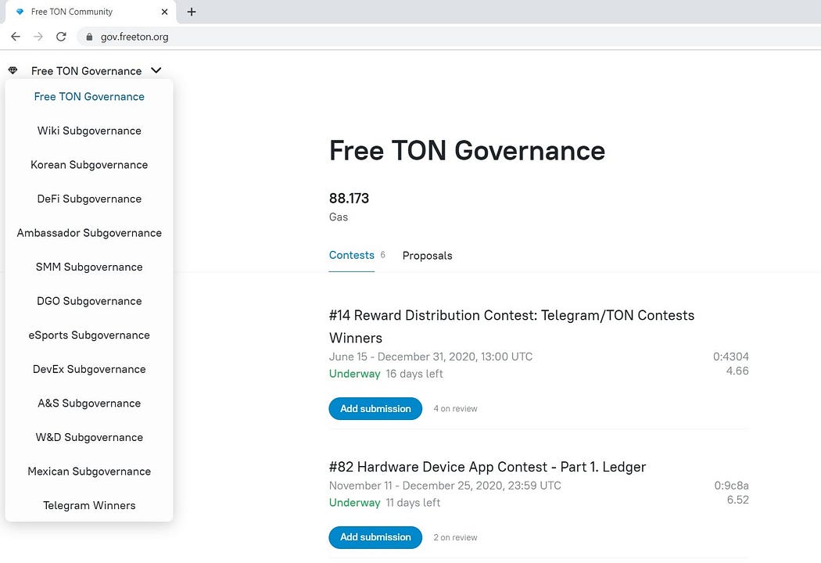This screenshot has height=563, width=821.
Task: Open the #82 Hardware Device App Contest title
Action: tap(487, 467)
